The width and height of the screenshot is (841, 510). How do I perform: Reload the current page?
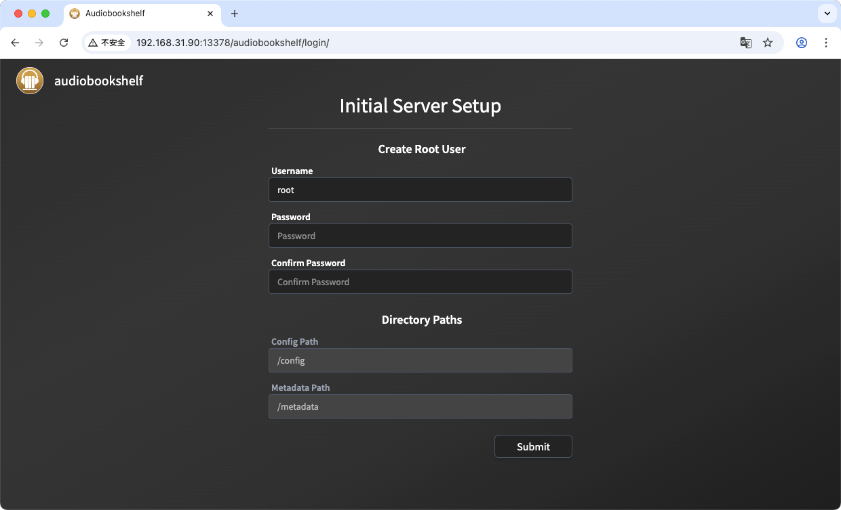[64, 43]
